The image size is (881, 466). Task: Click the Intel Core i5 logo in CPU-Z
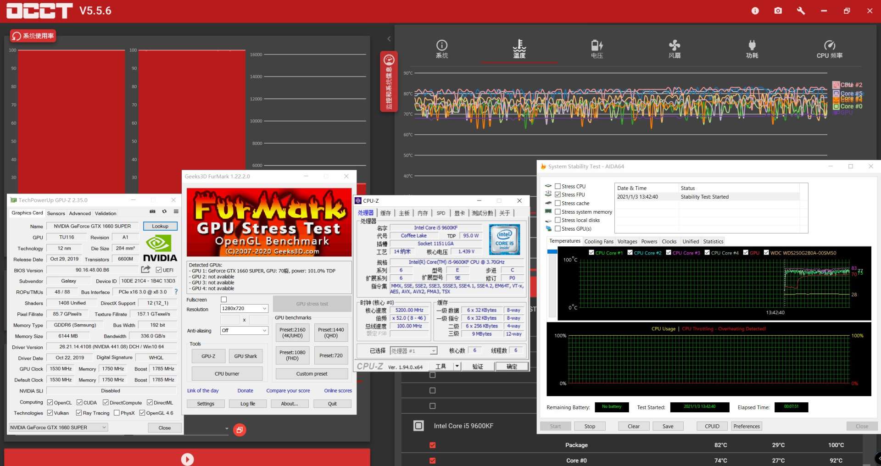[x=504, y=239]
